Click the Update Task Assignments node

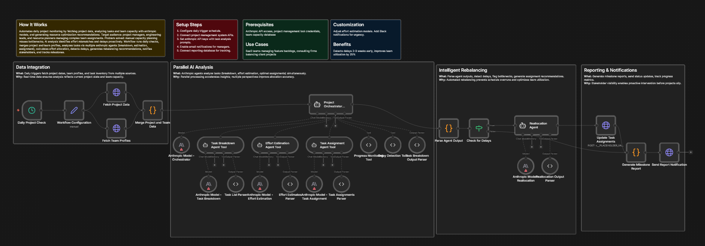tap(606, 125)
